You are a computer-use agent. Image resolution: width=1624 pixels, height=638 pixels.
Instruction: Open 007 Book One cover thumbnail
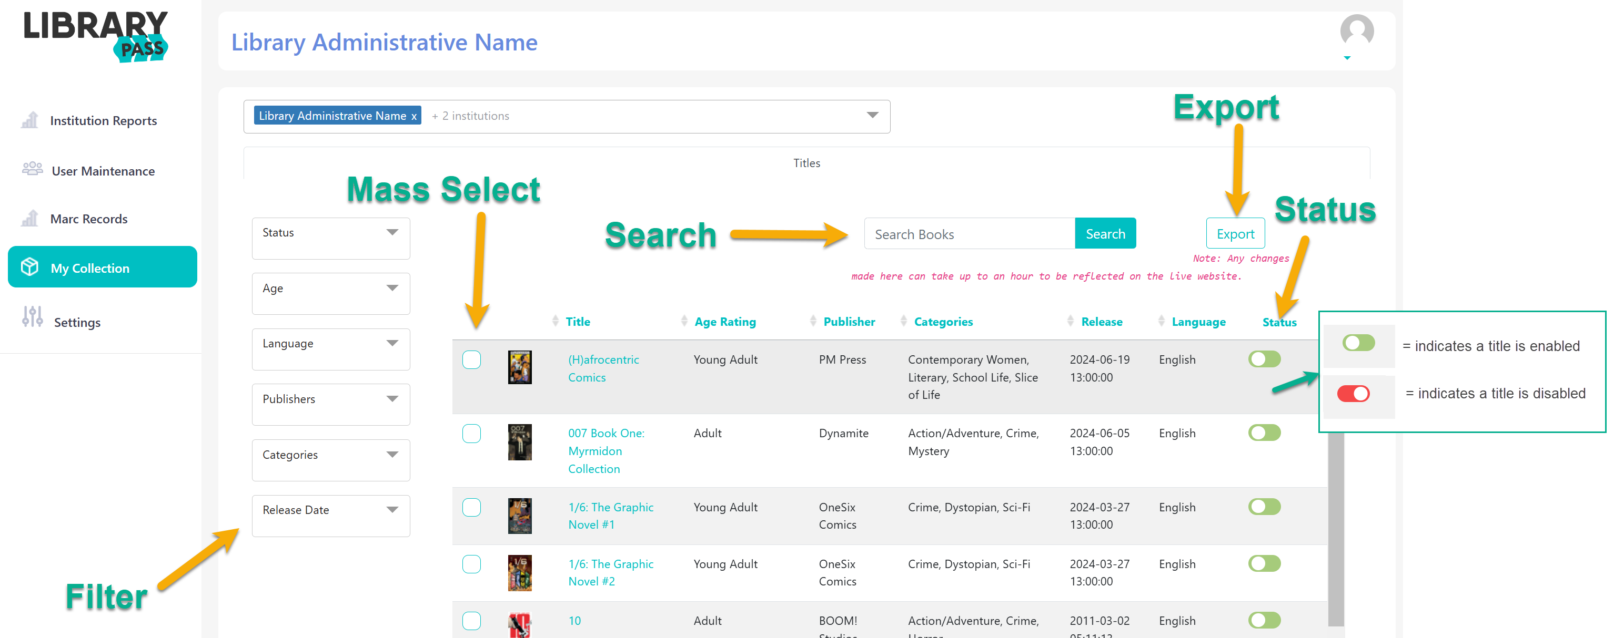pyautogui.click(x=519, y=441)
